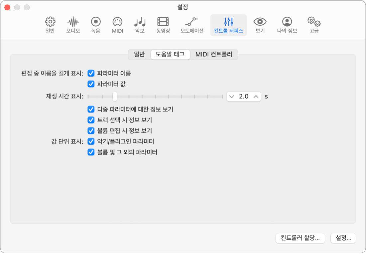Viewport: 366px width, 254px height.
Task: Click the 재생 시간 표시 slider thumb
Action: click(115, 97)
